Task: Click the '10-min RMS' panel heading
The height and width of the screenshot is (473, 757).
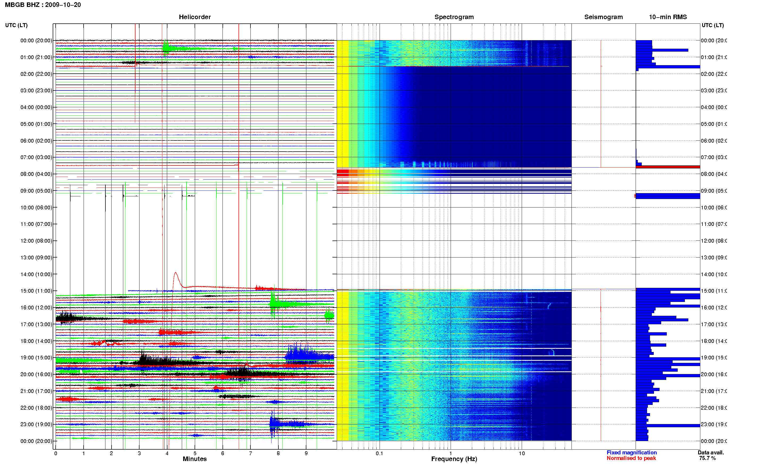Action: pyautogui.click(x=668, y=17)
